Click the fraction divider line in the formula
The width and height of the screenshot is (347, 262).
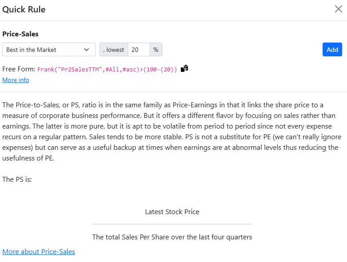click(x=172, y=224)
